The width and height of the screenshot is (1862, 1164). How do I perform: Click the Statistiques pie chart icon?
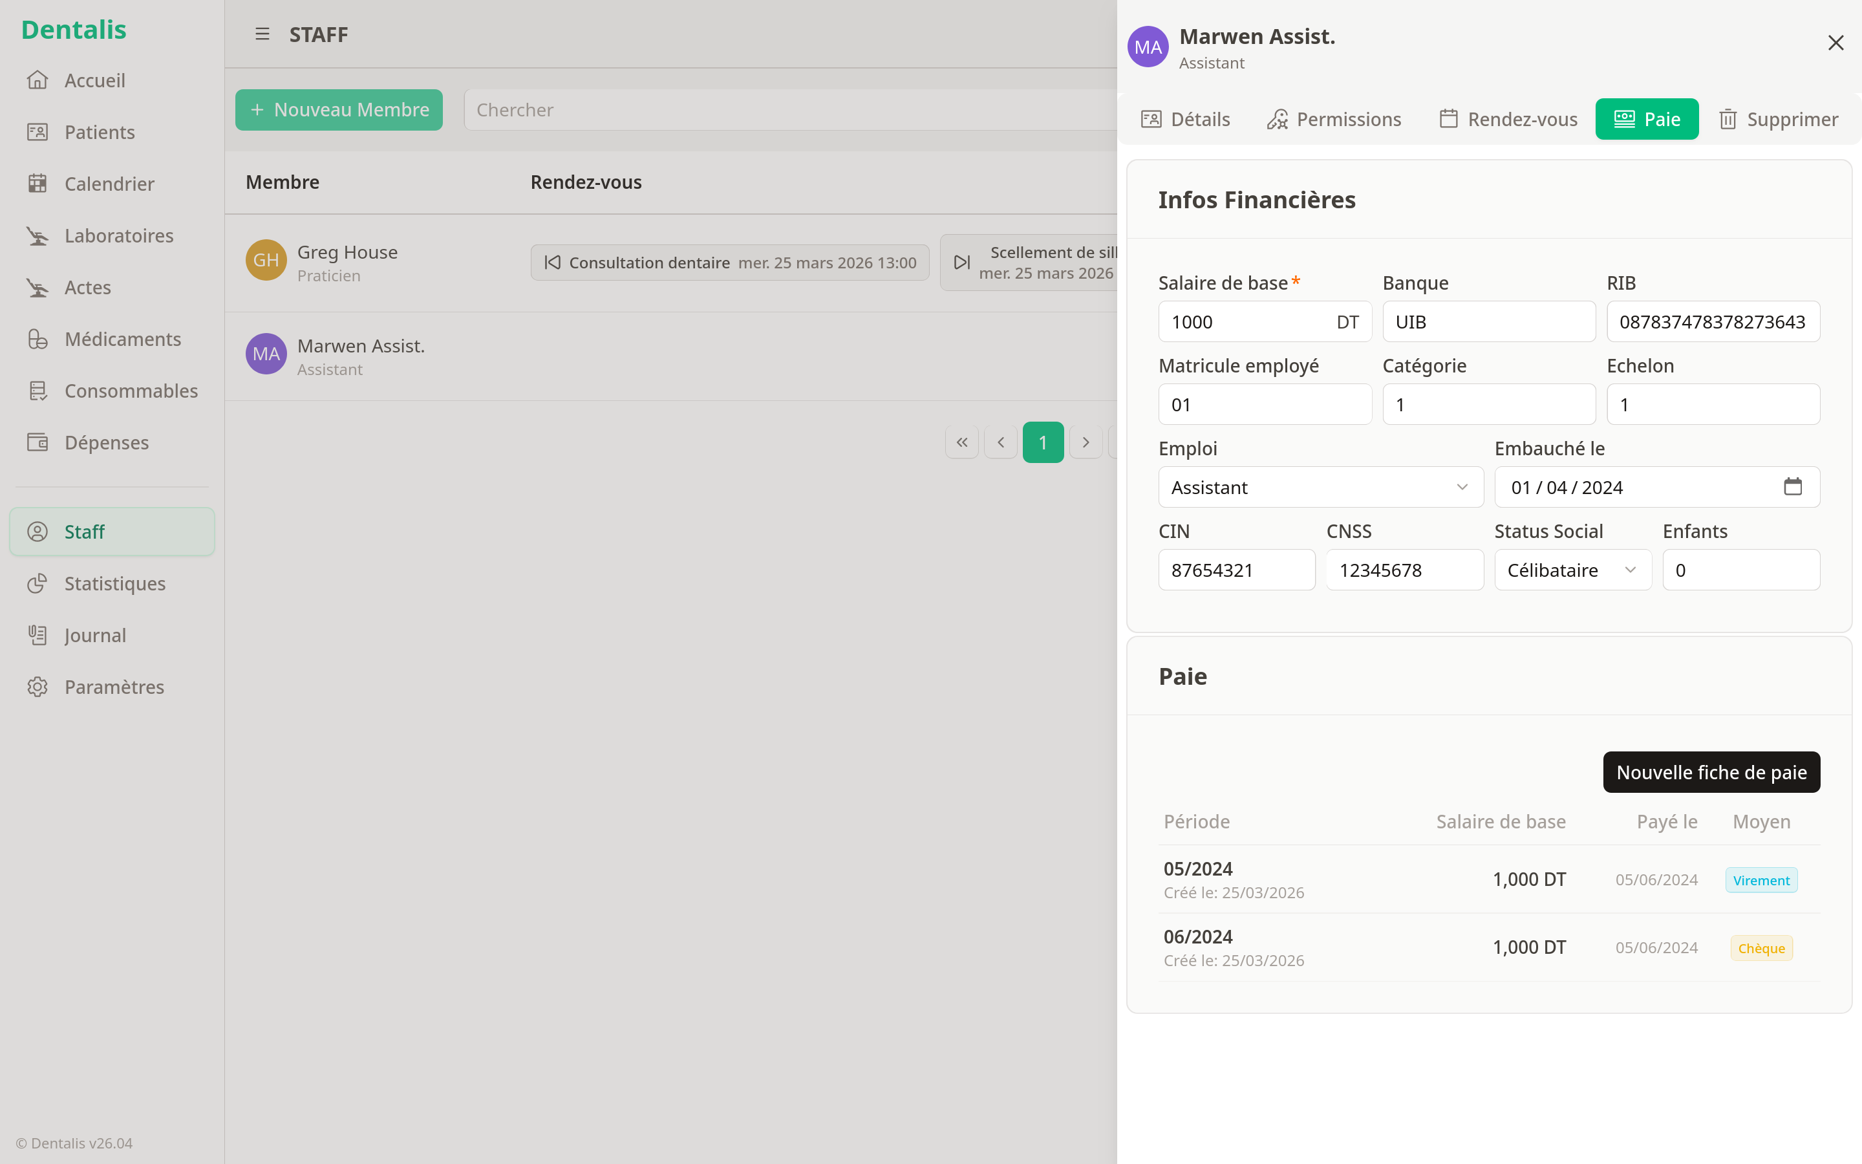point(37,583)
